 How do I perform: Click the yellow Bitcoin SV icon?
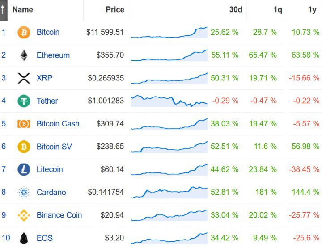point(24,147)
